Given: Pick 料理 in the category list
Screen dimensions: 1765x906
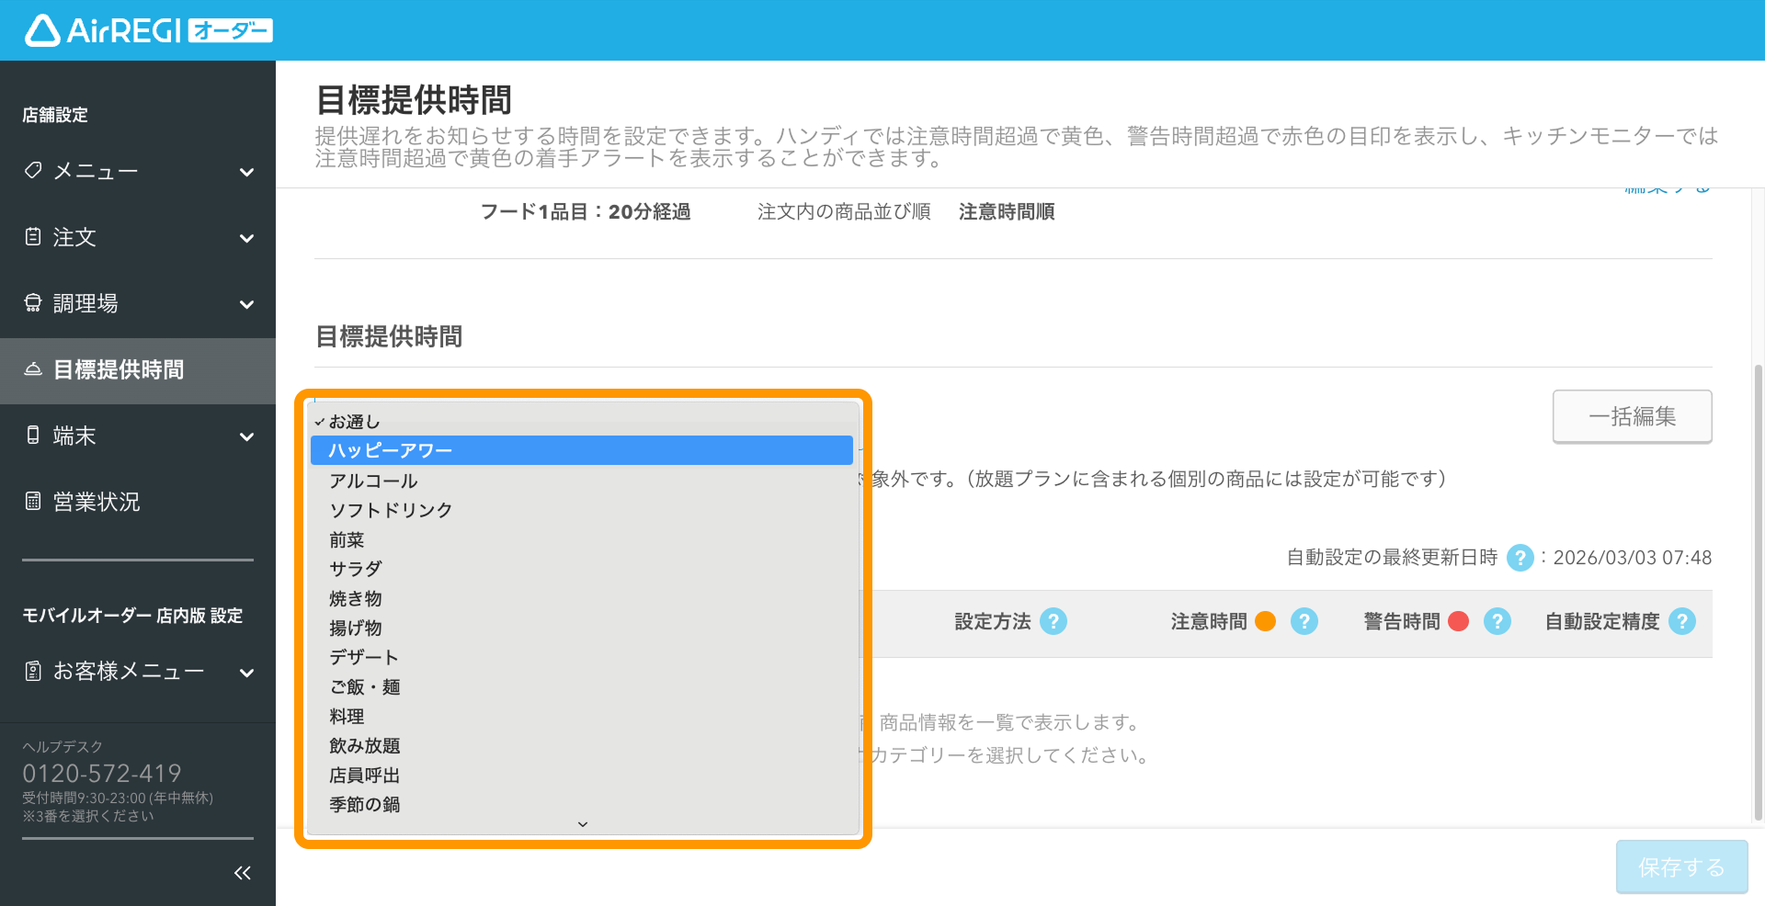Looking at the screenshot, I should click(582, 716).
